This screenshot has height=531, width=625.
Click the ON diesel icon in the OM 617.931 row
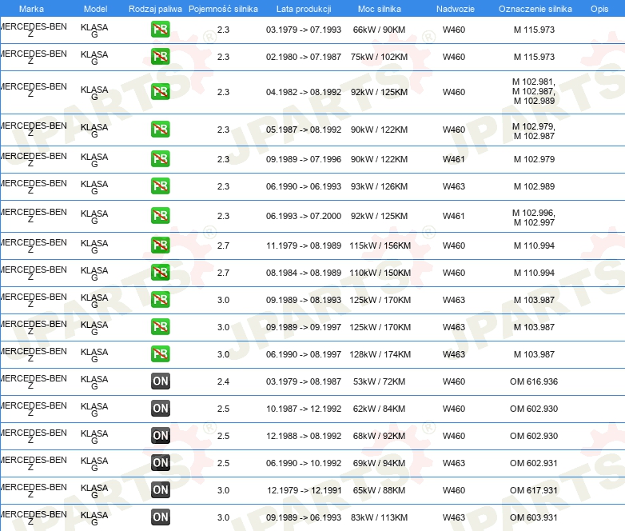click(x=160, y=490)
